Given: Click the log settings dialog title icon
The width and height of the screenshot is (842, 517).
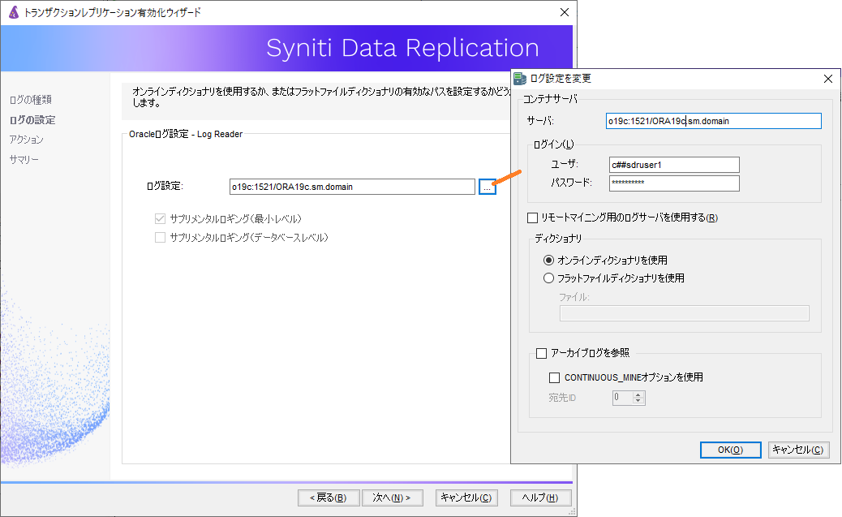Looking at the screenshot, I should click(520, 79).
